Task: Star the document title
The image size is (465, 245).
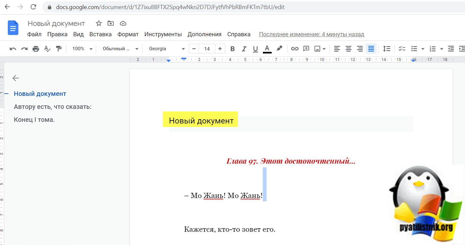Action: (99, 23)
